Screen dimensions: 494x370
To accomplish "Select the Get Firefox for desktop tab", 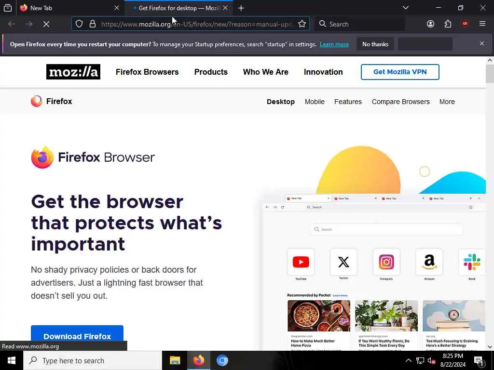I will [178, 8].
